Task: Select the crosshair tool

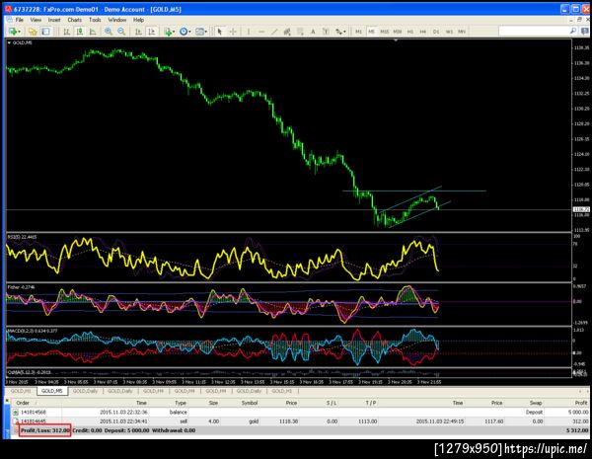Action: point(233,32)
